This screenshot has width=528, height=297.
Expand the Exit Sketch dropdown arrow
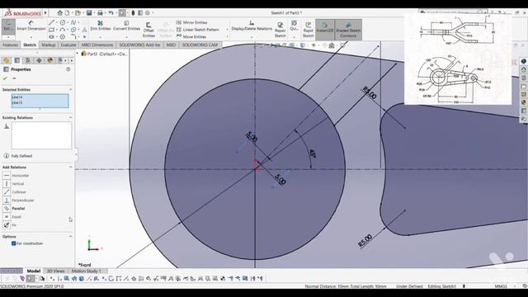[8, 37]
